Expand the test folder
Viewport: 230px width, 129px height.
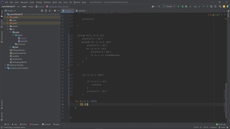(x=10, y=47)
